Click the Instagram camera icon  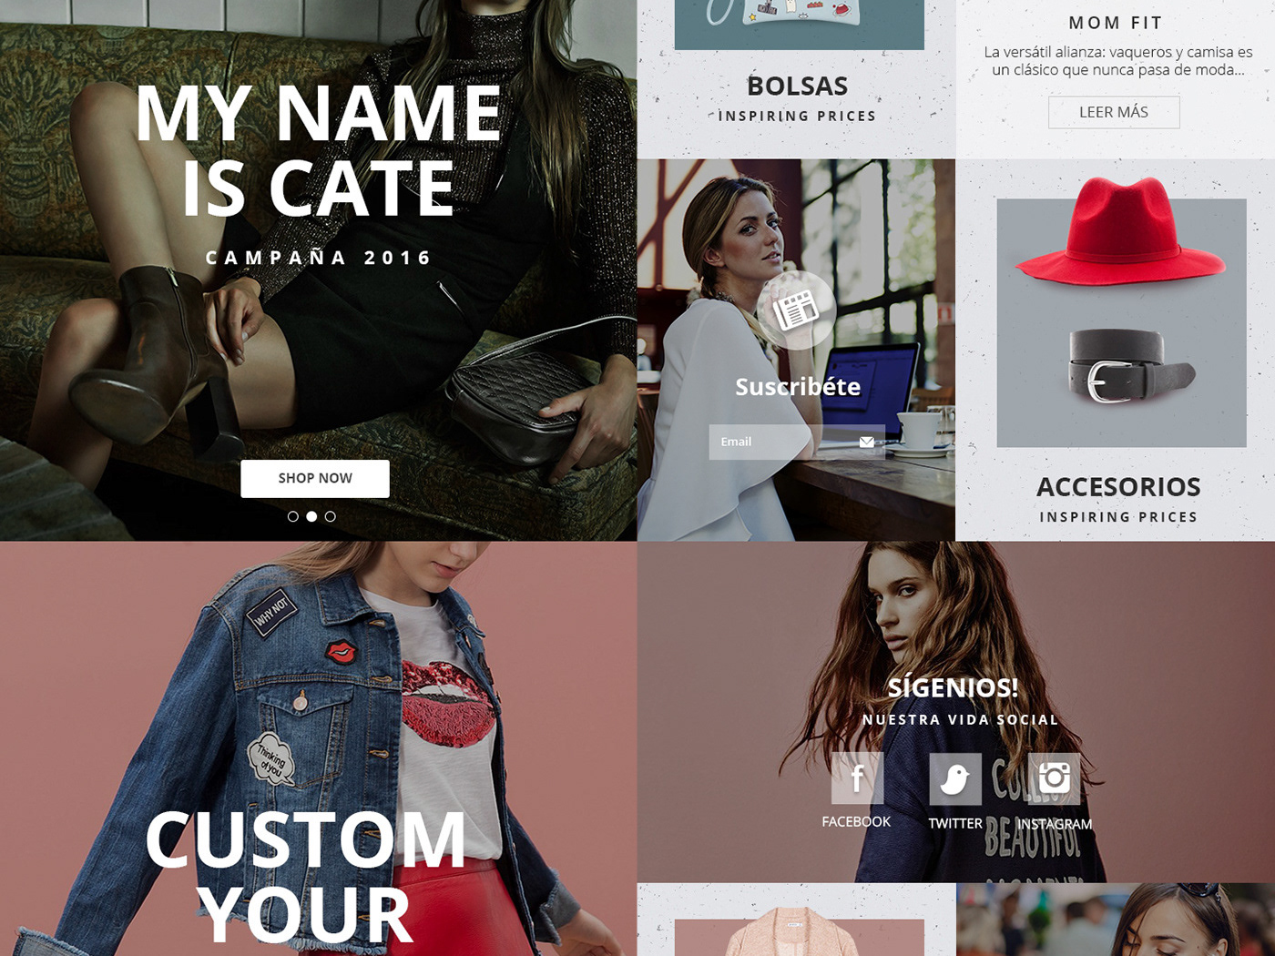(x=1054, y=778)
